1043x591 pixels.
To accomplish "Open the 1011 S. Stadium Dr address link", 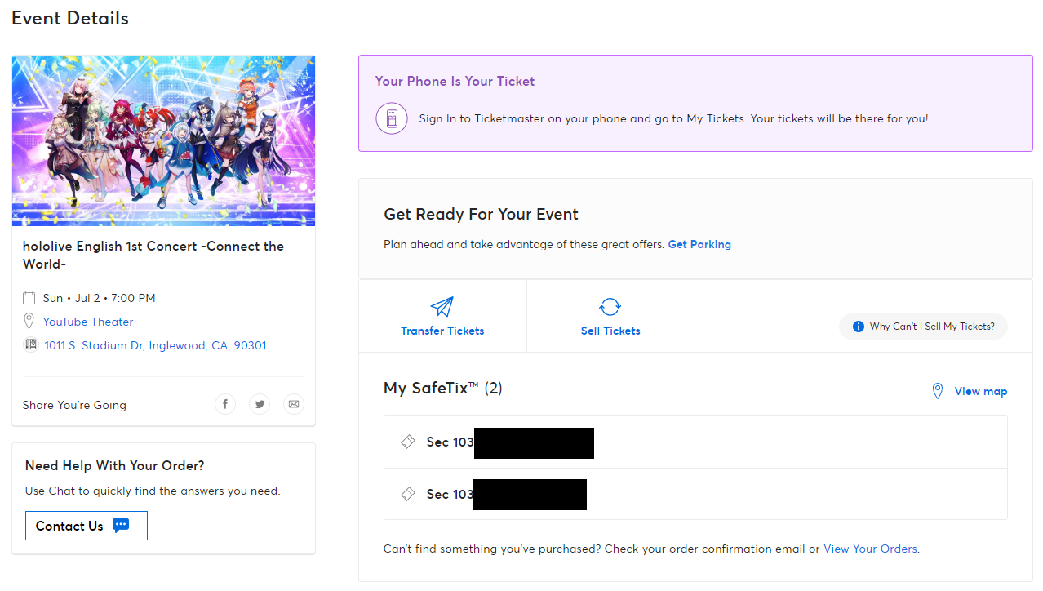I will tap(155, 345).
